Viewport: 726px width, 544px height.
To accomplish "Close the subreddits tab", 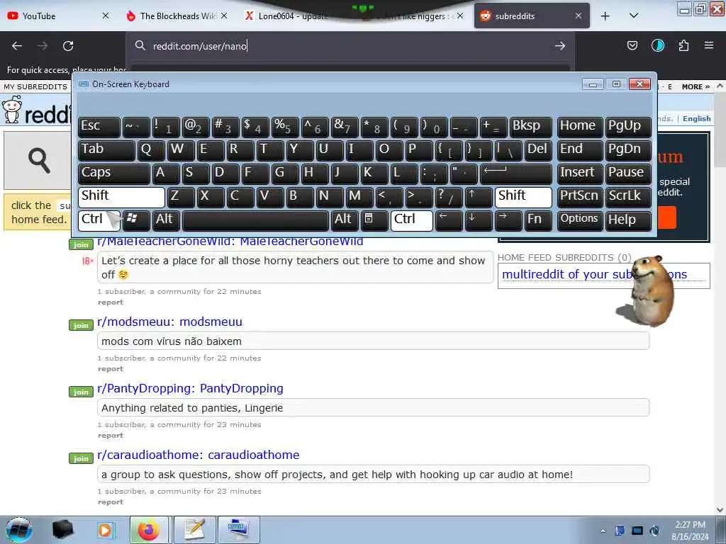I will click(579, 16).
